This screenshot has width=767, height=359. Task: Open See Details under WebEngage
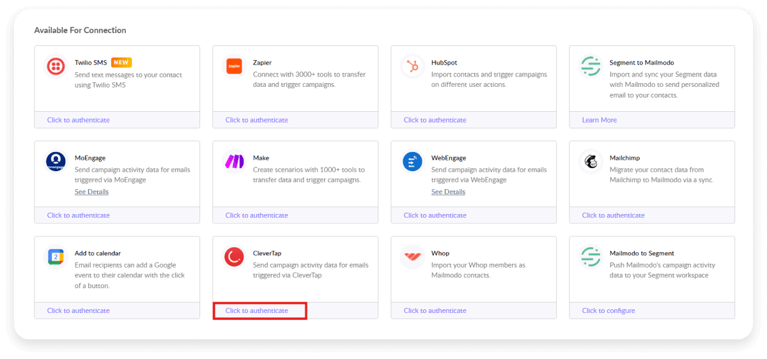pyautogui.click(x=448, y=192)
